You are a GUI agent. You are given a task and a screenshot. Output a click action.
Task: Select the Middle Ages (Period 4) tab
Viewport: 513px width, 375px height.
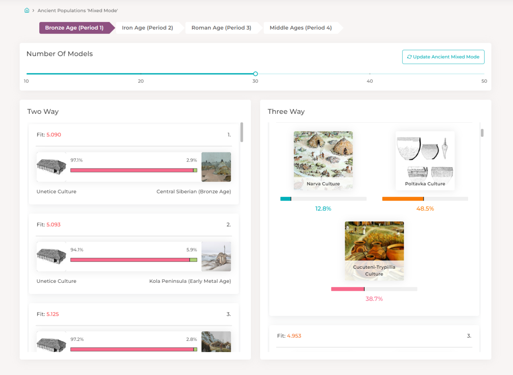(301, 28)
